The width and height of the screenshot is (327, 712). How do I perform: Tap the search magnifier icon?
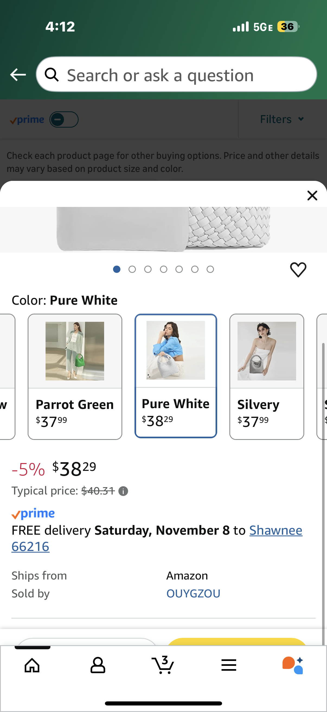(52, 75)
